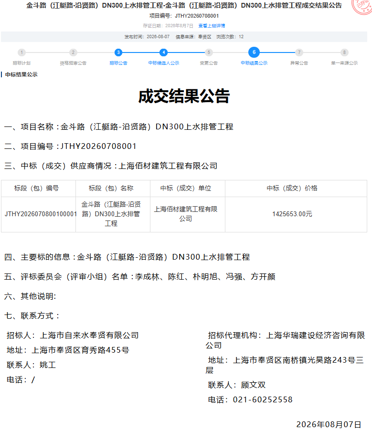The image size is (372, 430).
Task: Click the phone number 021-60252558
Action: click(x=263, y=400)
